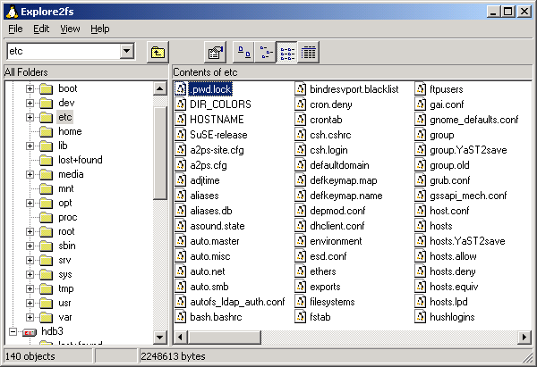Select the auto.master file name

click(215, 241)
